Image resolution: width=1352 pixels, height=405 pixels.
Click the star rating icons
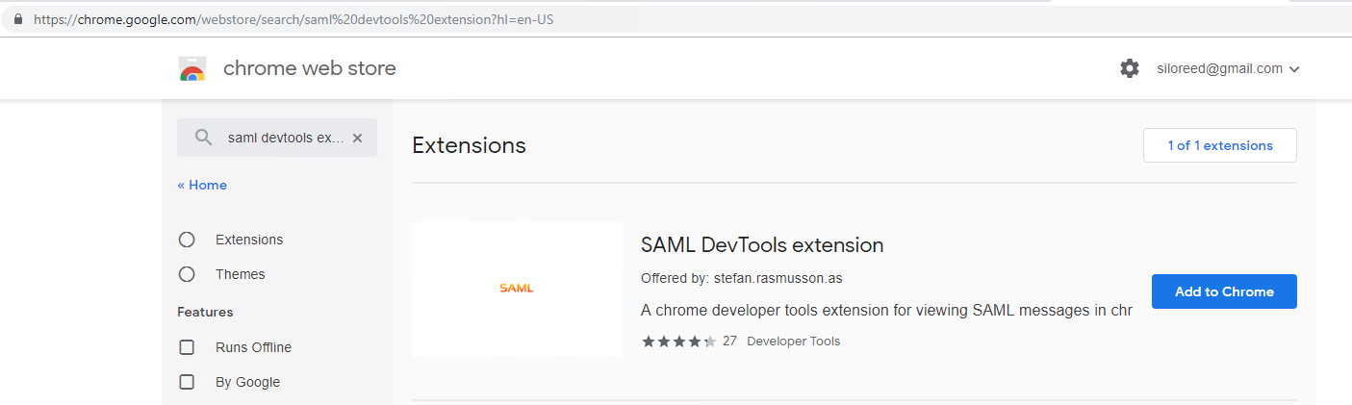678,341
